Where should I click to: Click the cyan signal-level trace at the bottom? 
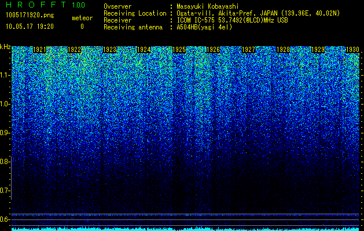[x=185, y=229]
